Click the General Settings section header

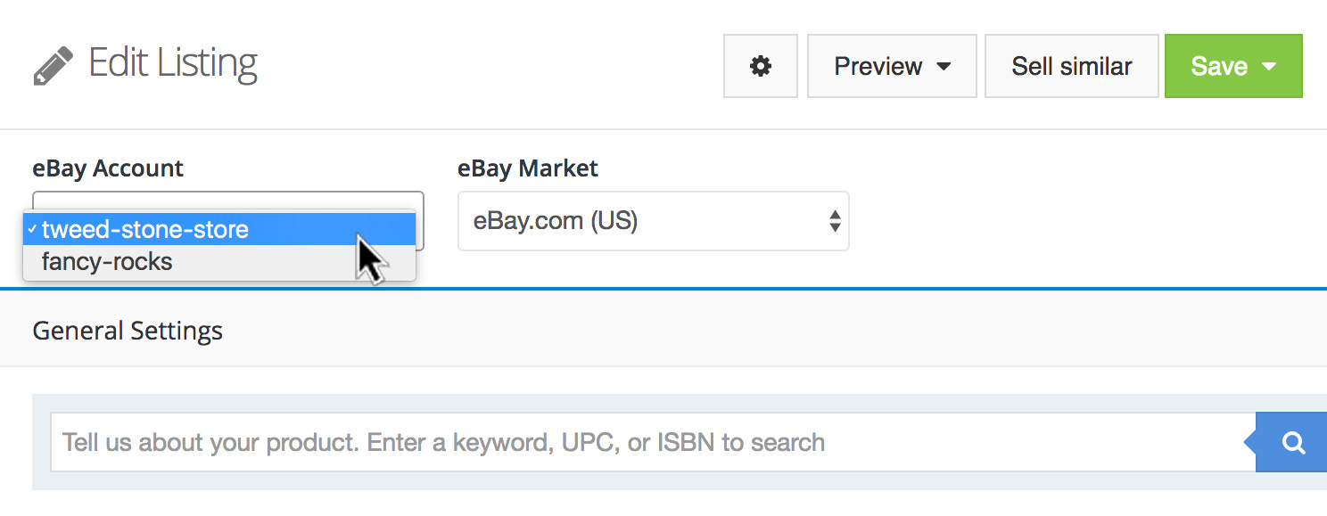pos(128,331)
